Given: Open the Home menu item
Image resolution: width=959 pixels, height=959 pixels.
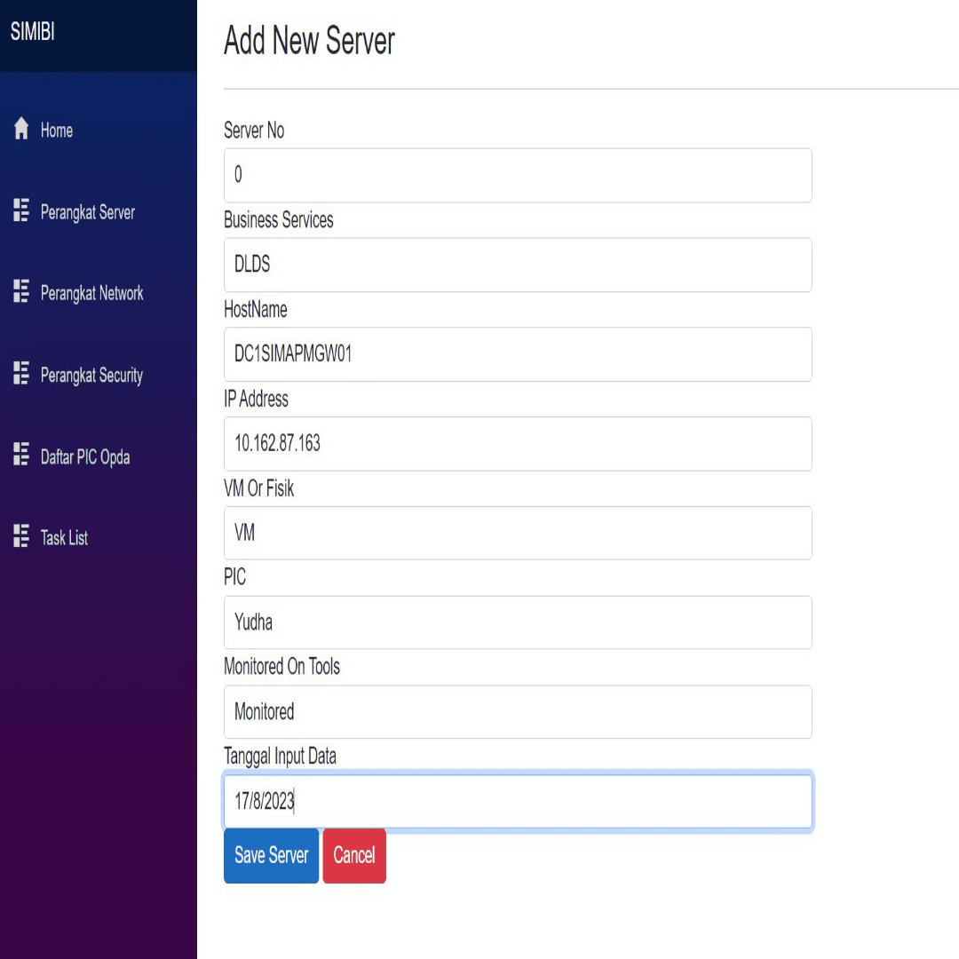Looking at the screenshot, I should point(57,131).
